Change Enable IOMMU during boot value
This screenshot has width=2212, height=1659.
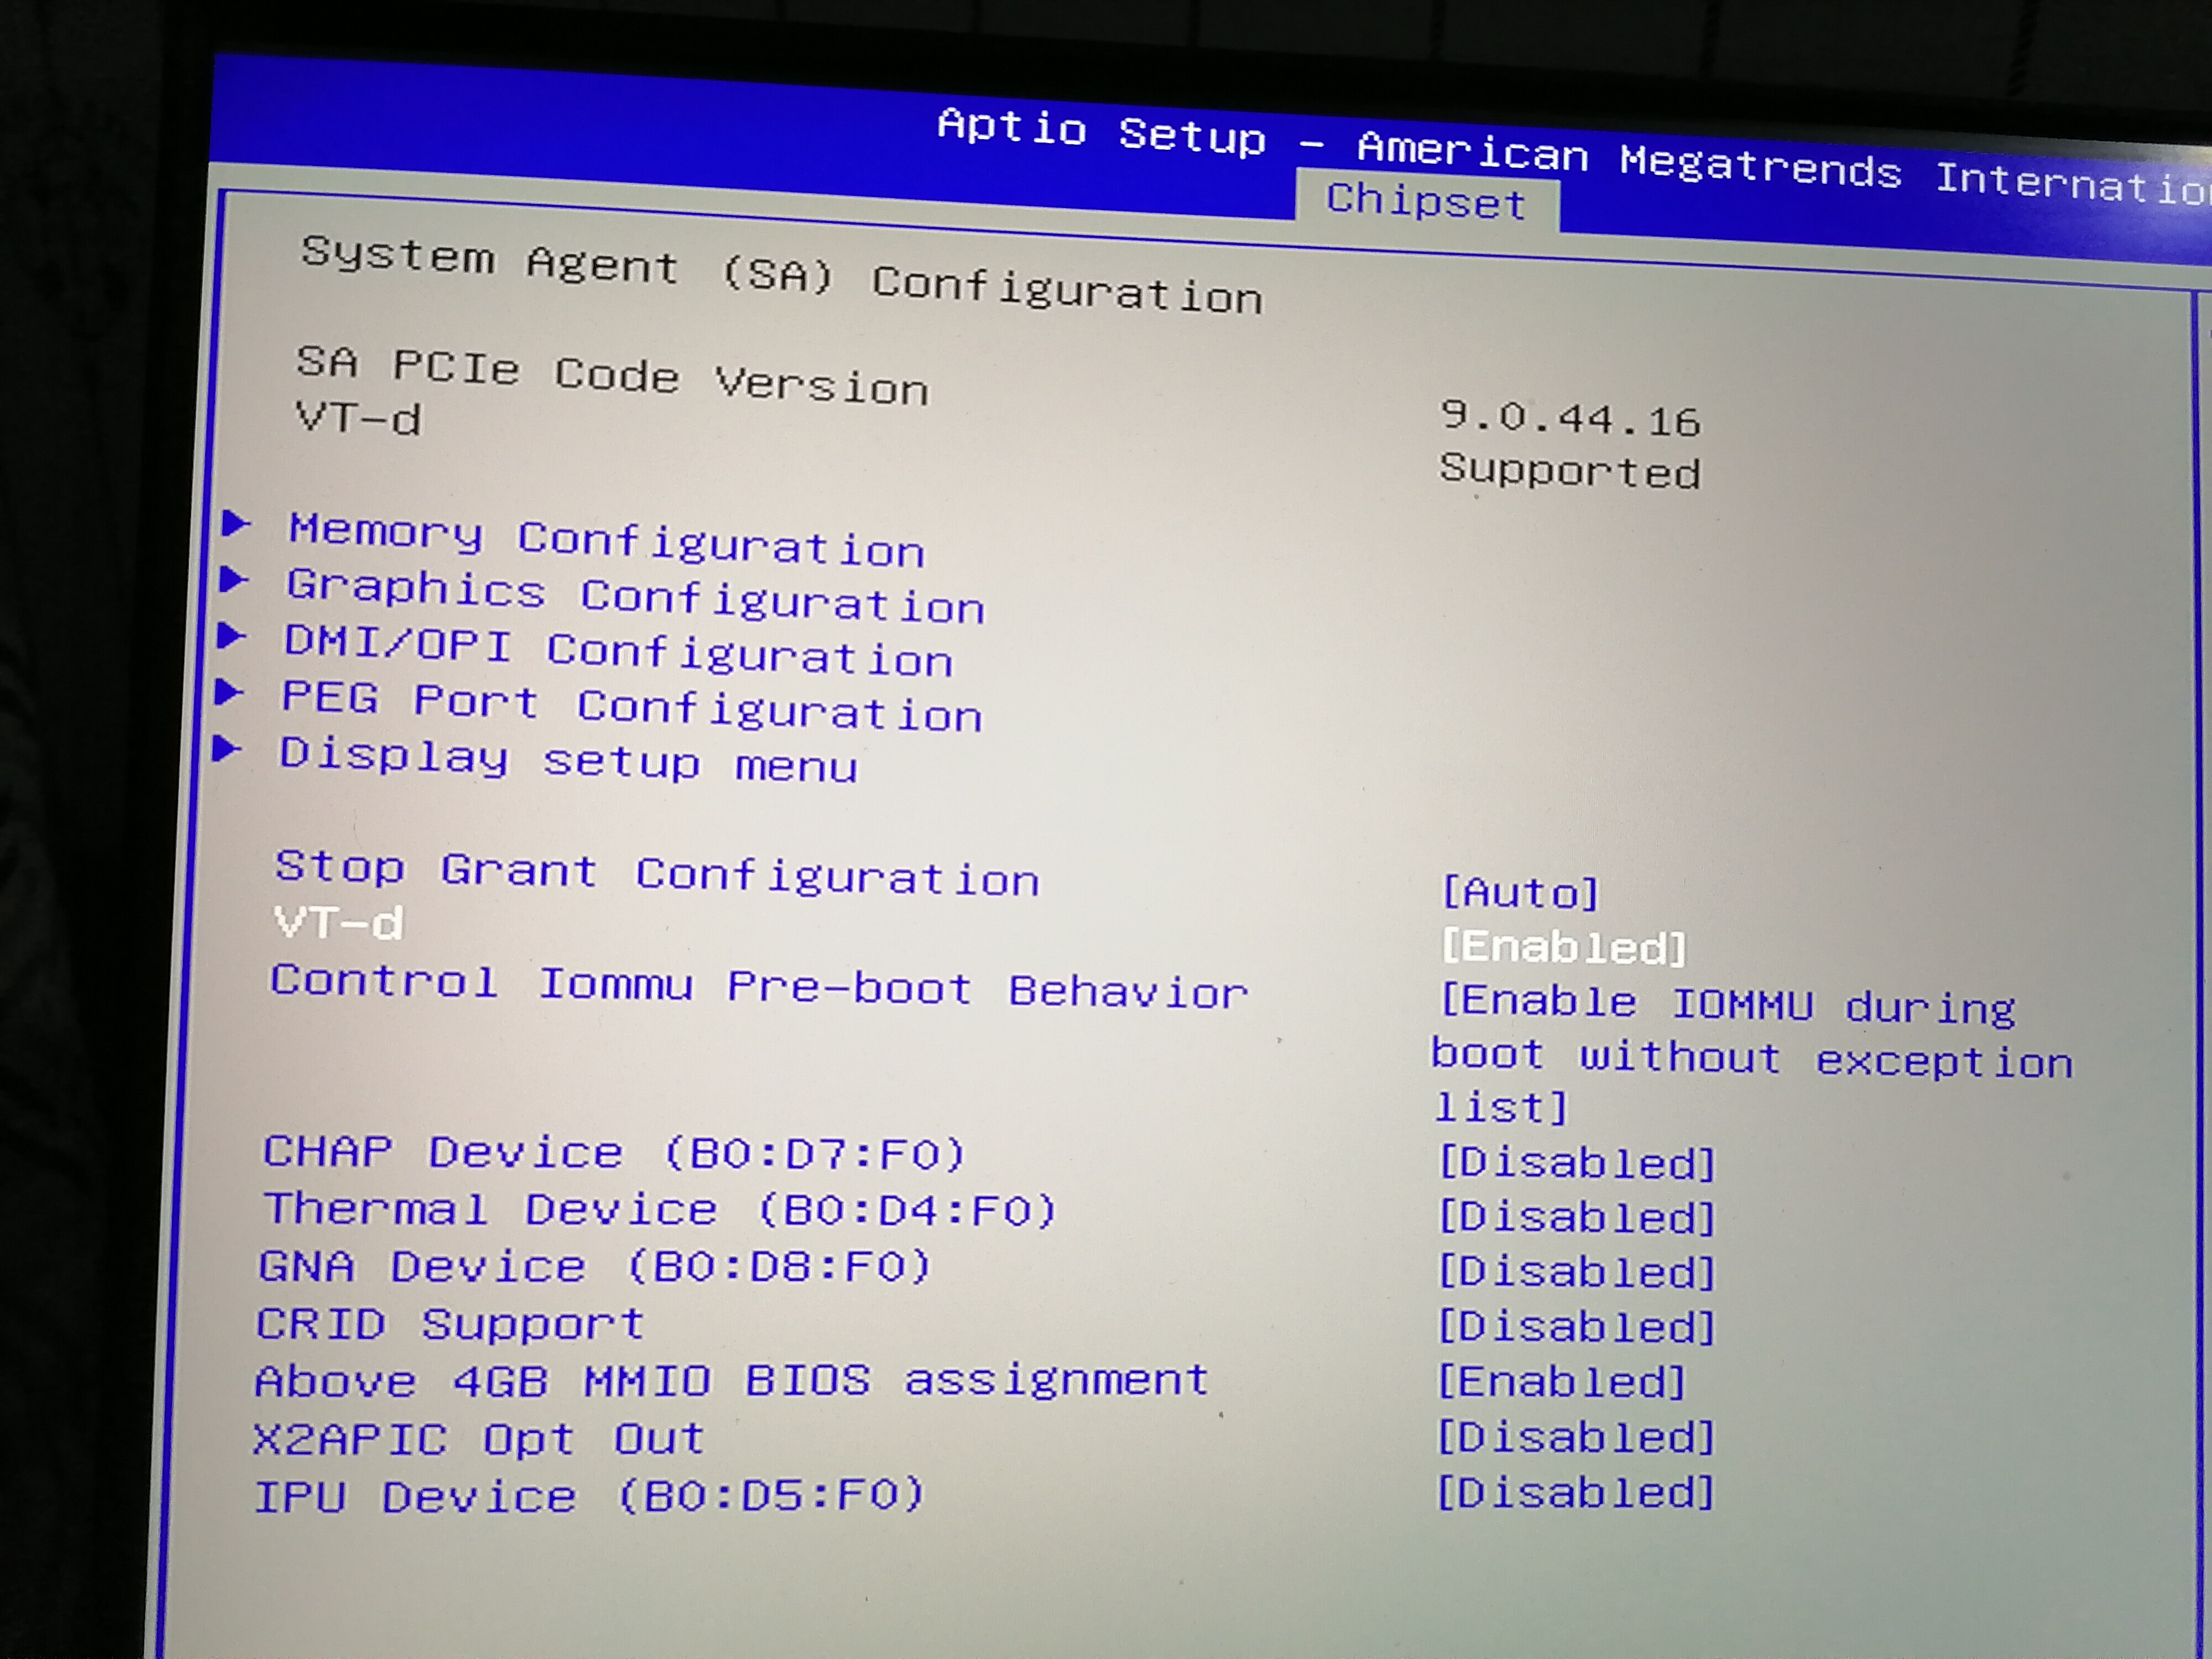[x=1752, y=1055]
